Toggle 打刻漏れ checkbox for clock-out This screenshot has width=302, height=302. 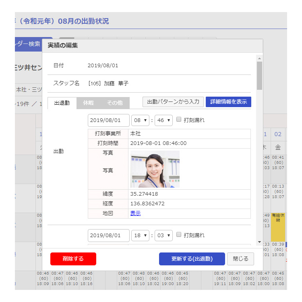click(x=179, y=234)
